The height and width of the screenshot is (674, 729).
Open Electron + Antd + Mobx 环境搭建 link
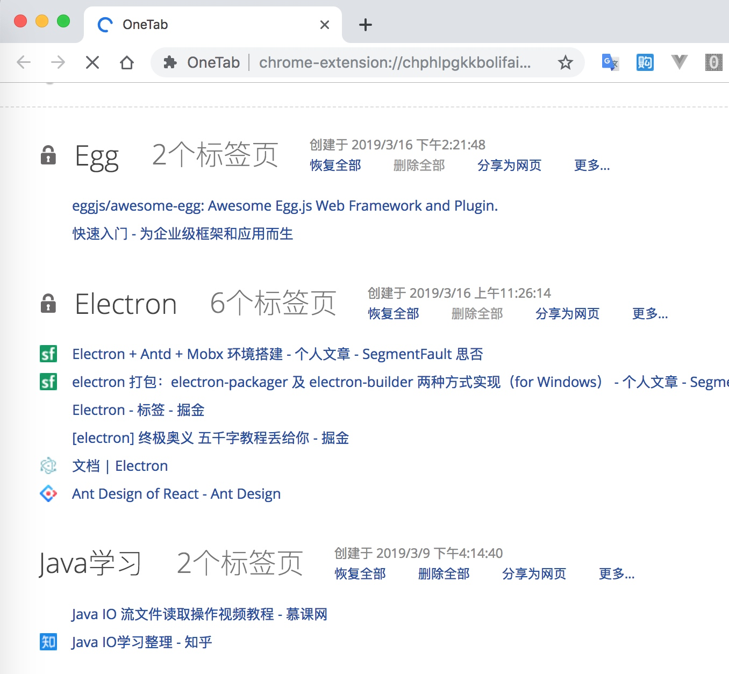(277, 354)
